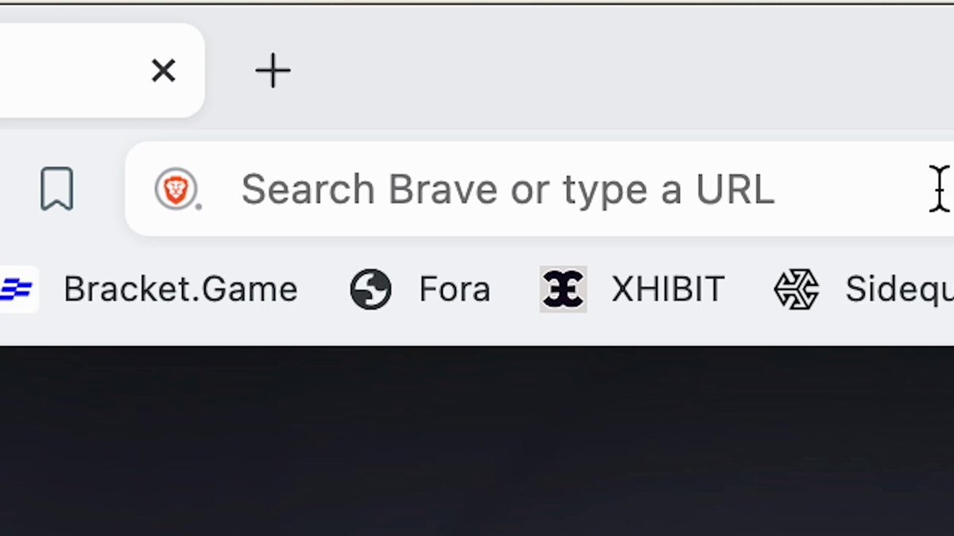Click the Brave lion icon in the address bar
954x536 pixels.
[x=174, y=189]
